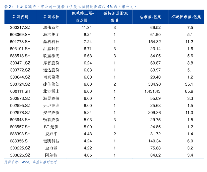Click the reduction value 85.9
The image size is (207, 172).
click(x=189, y=91)
